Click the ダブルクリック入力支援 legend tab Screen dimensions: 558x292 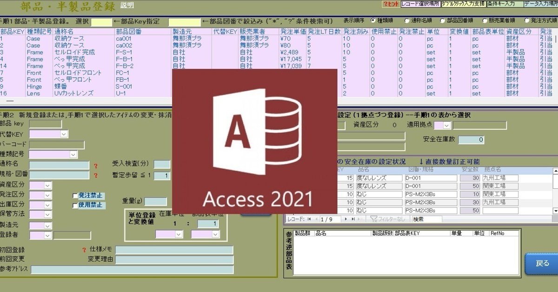pos(464,4)
